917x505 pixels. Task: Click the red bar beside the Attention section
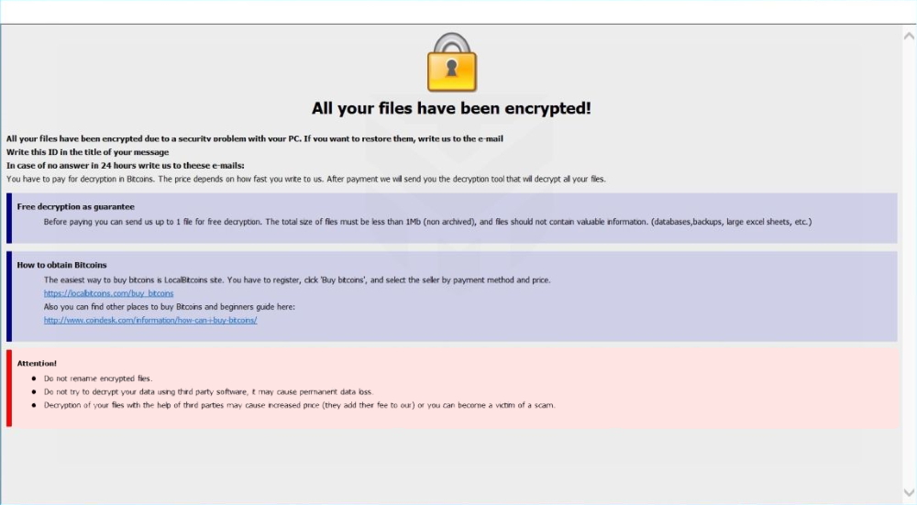pos(9,388)
